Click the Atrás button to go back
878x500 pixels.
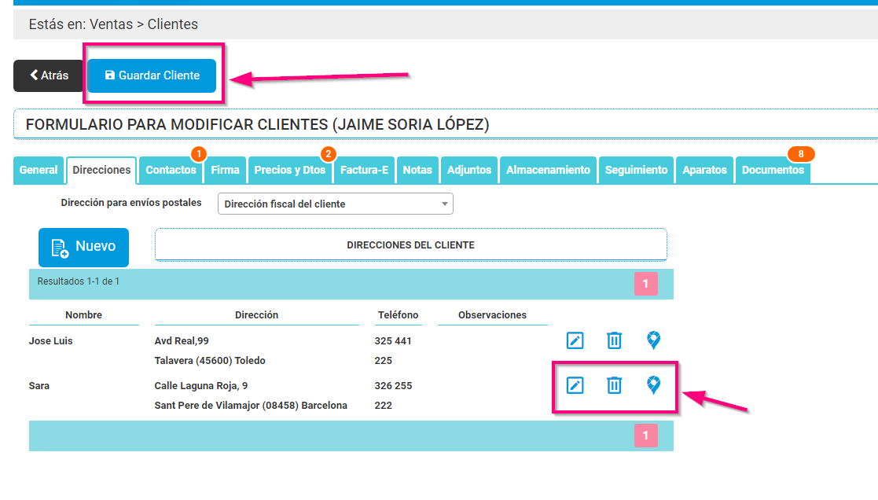(x=48, y=75)
